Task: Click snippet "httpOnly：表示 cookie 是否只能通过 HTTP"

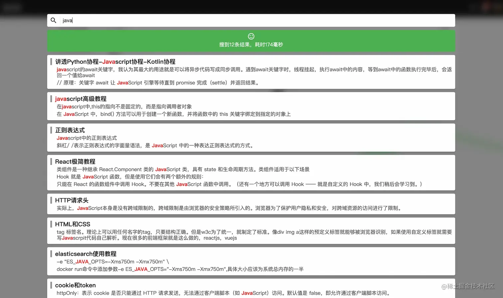Action: [223, 293]
